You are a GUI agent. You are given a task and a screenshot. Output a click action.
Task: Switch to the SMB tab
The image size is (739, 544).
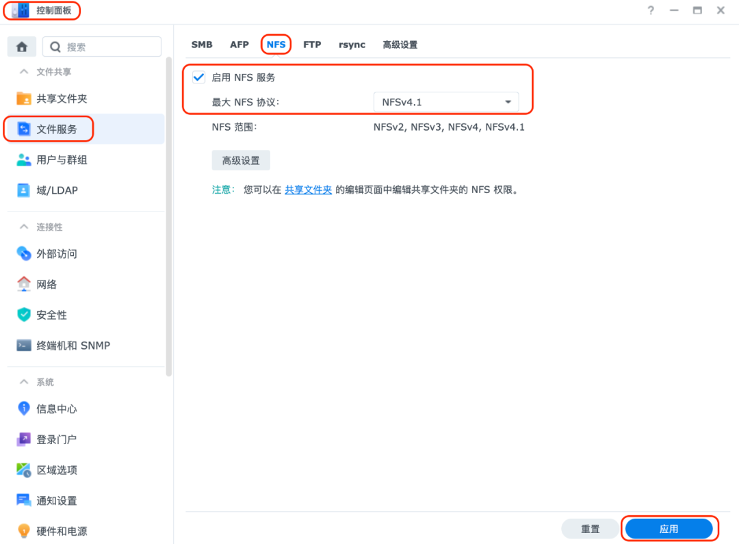(x=202, y=44)
